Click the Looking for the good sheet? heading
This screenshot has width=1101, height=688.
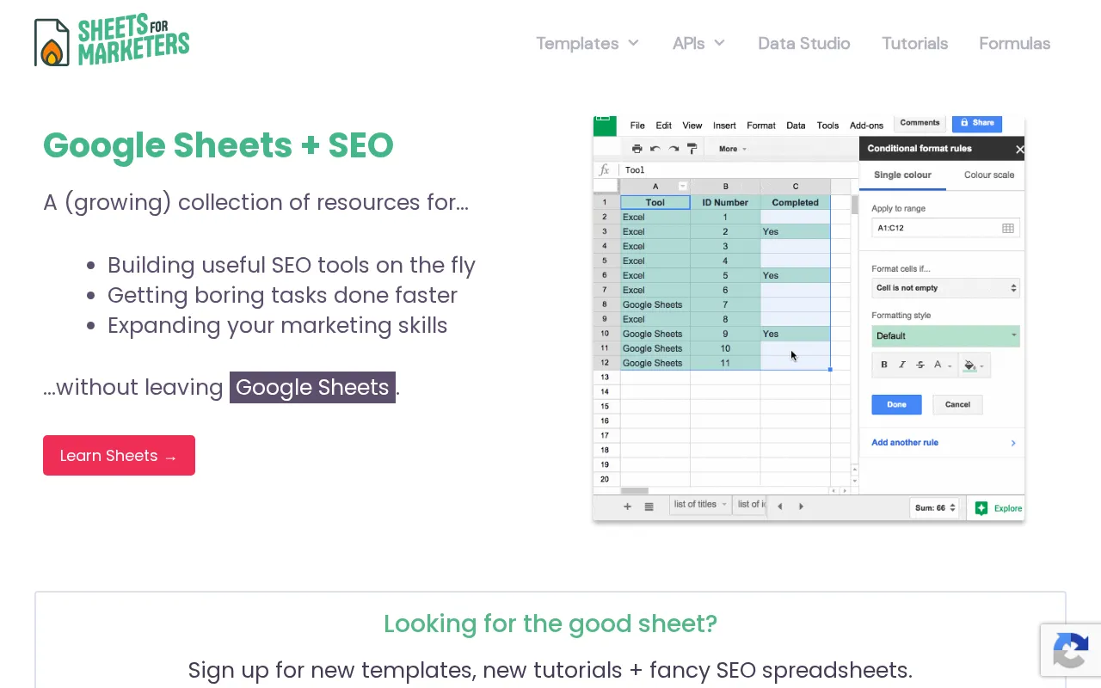pos(550,623)
